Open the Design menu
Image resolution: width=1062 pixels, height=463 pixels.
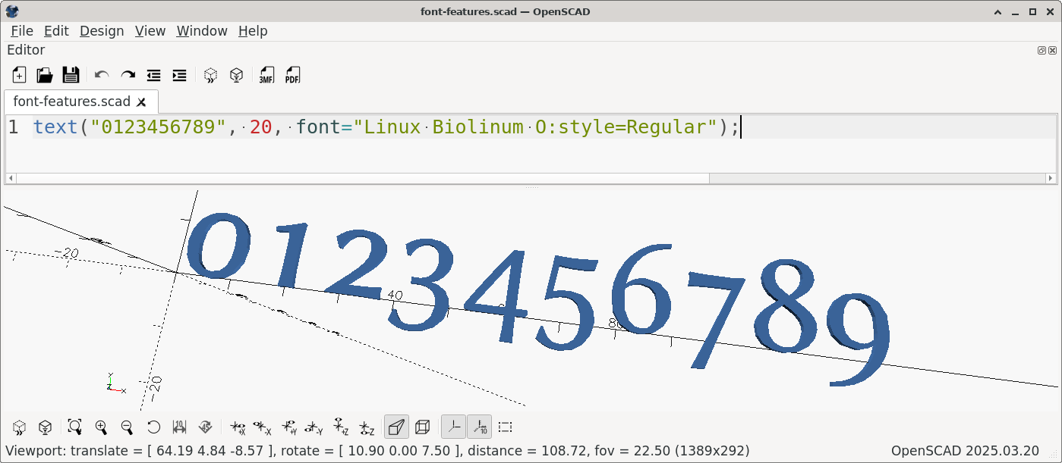101,31
